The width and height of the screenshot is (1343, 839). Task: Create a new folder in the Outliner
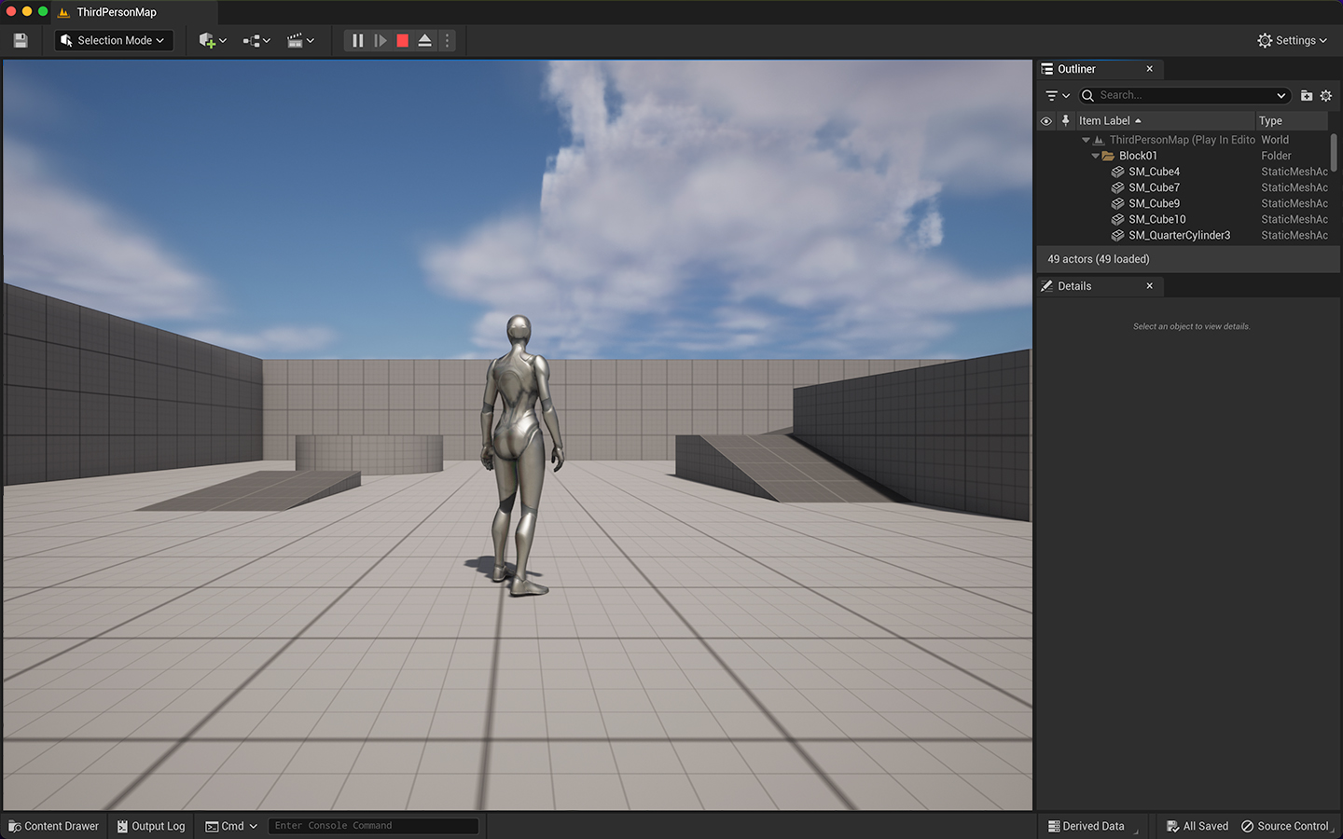pyautogui.click(x=1306, y=95)
